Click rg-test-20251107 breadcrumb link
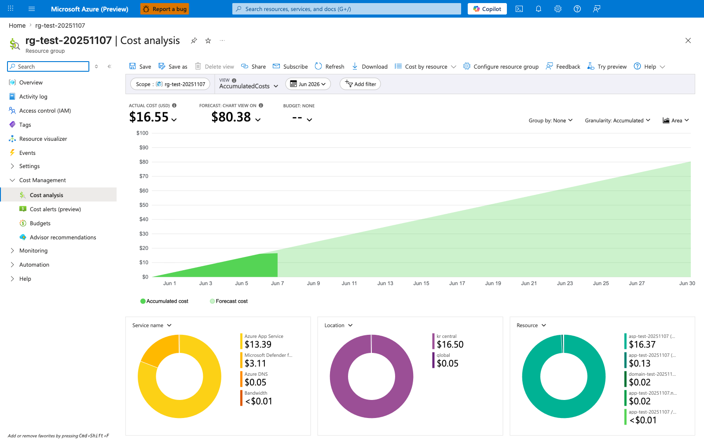The width and height of the screenshot is (704, 440). [x=60, y=26]
